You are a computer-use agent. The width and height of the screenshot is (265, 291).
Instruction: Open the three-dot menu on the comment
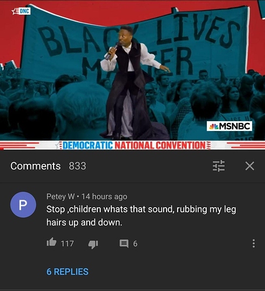tap(253, 243)
